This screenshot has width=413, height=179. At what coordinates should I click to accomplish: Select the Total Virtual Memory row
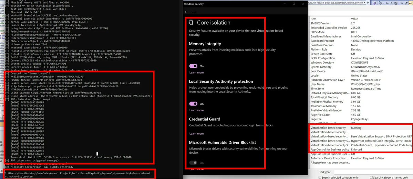pyautogui.click(x=361, y=106)
